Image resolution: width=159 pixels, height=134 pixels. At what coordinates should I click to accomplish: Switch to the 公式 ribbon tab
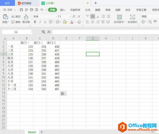(88, 10)
